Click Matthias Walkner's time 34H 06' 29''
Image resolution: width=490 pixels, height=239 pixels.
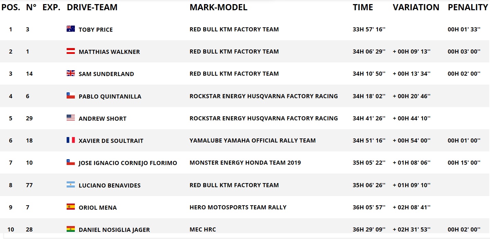(x=369, y=51)
